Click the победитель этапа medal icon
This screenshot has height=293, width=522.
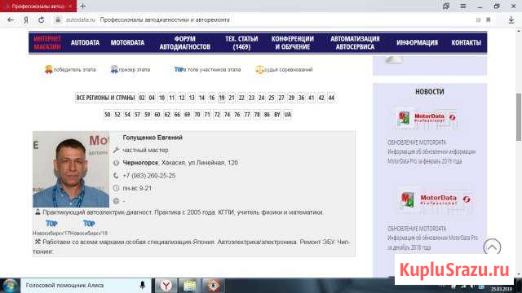(49, 69)
